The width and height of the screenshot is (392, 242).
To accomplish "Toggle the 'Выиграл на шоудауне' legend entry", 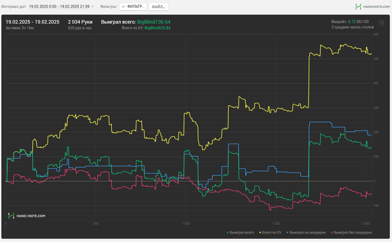I will (x=306, y=232).
